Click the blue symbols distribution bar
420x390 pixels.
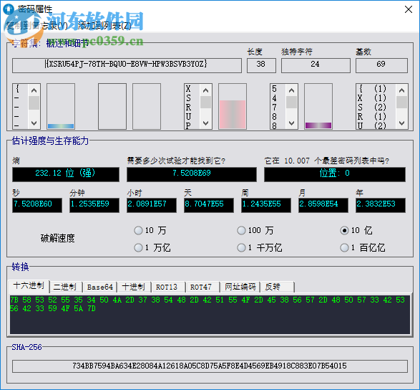(61, 126)
